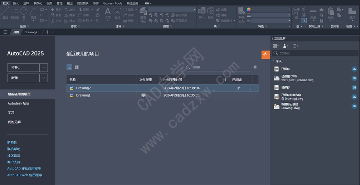Open Activity Insights user filter dropdown
The height and width of the screenshot is (185, 360).
[x=286, y=46]
